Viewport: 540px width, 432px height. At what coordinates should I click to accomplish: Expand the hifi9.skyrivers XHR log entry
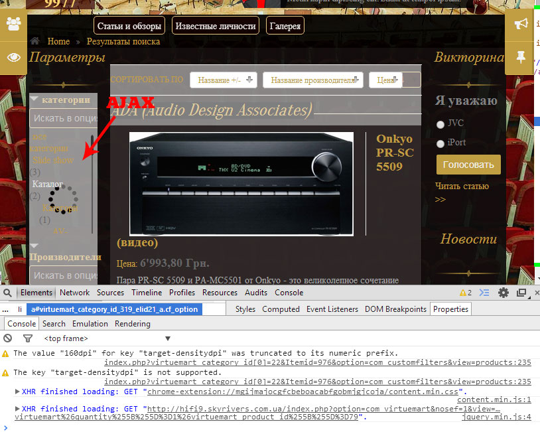(17, 409)
